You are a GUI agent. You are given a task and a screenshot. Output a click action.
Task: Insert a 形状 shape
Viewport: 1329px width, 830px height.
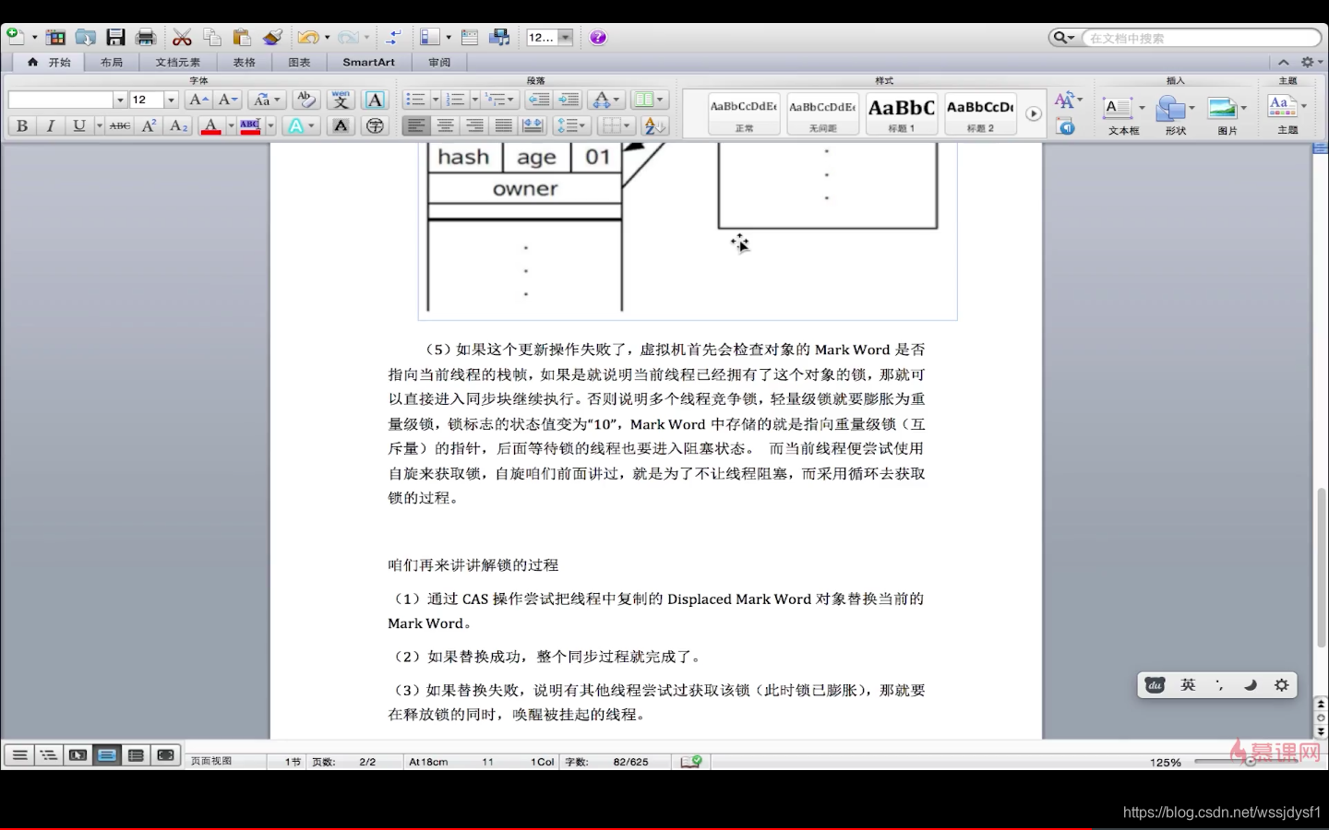pos(1175,114)
